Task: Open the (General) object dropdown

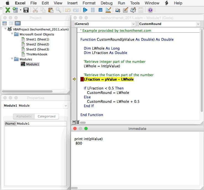Action: 105,24
